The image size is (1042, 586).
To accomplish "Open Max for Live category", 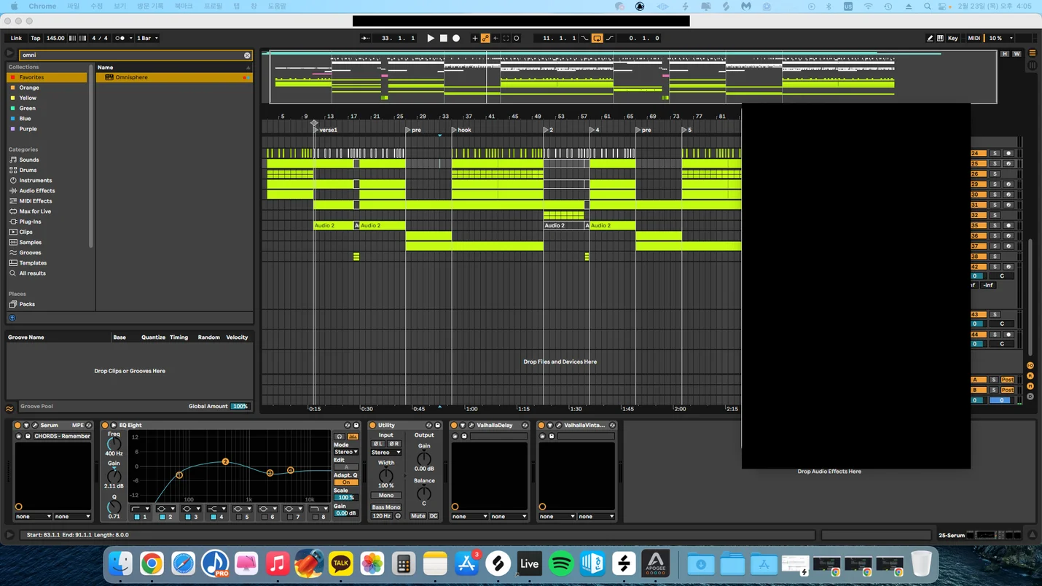I will click(35, 211).
